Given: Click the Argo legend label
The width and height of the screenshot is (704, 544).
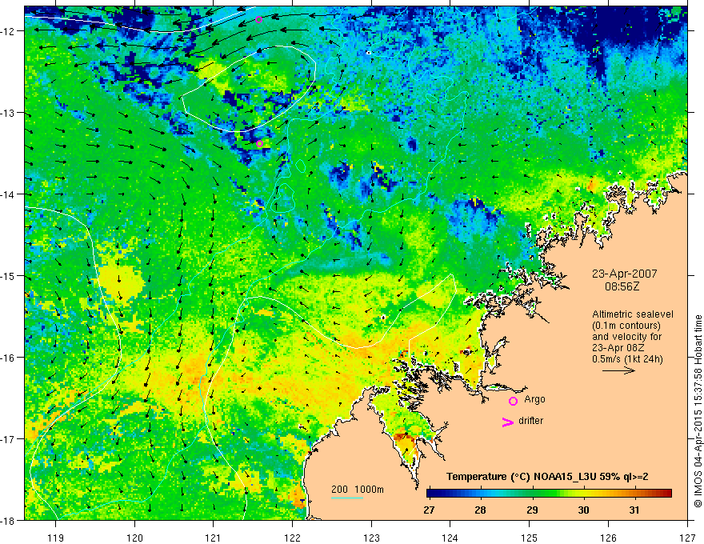Looking at the screenshot, I should click(x=534, y=399).
